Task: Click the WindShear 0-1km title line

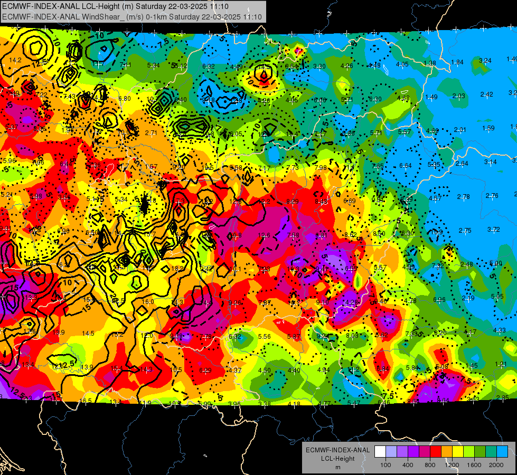Action: click(x=132, y=17)
